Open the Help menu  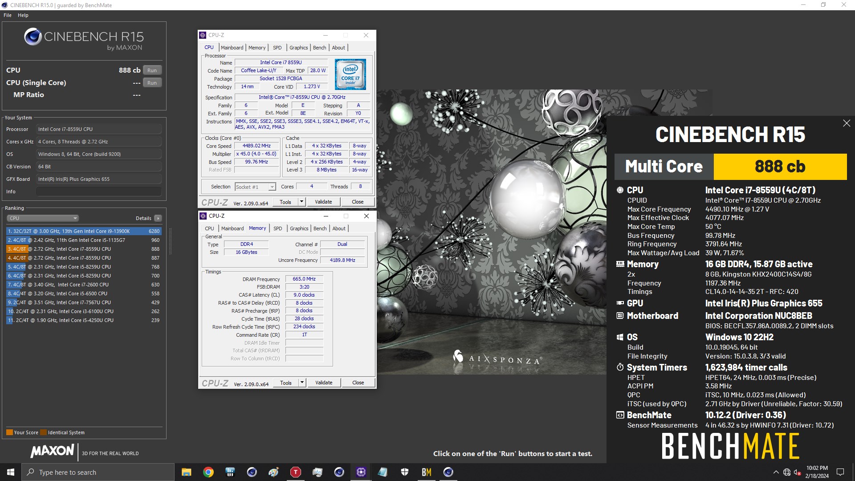coord(23,15)
